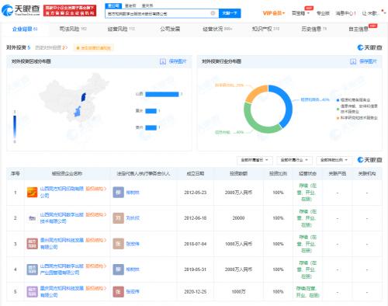Click the blue search button
The height and width of the screenshot is (306, 388).
(230, 13)
